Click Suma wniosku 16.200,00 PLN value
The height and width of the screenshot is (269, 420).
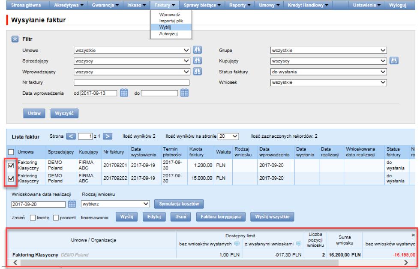[x=345, y=255]
